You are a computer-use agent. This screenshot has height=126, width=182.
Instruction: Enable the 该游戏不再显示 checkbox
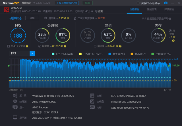(138, 3)
